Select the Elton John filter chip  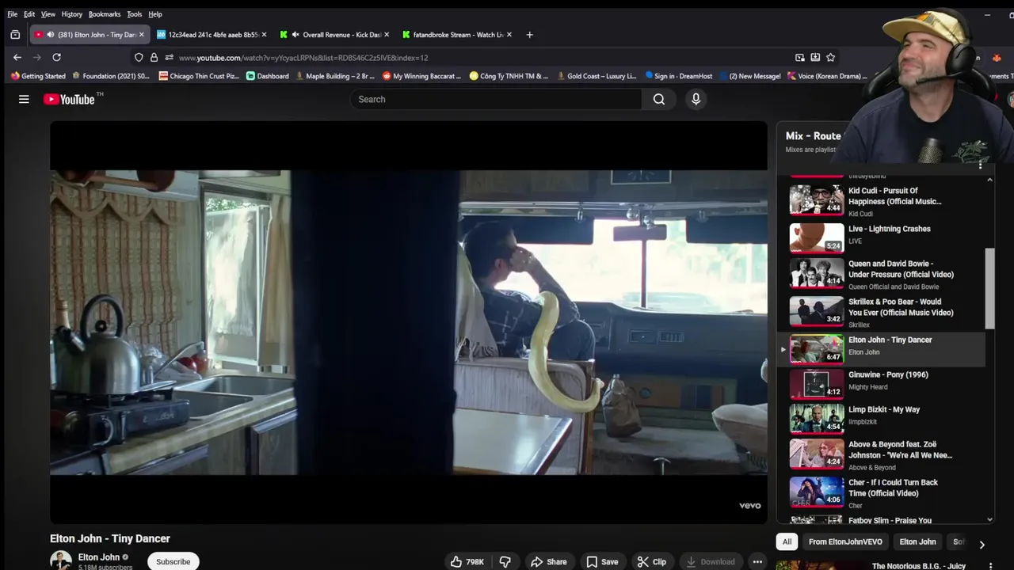pyautogui.click(x=917, y=541)
